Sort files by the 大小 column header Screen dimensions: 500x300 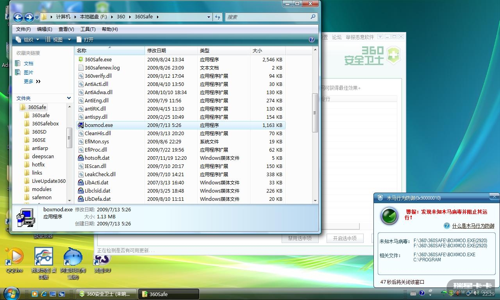(268, 50)
